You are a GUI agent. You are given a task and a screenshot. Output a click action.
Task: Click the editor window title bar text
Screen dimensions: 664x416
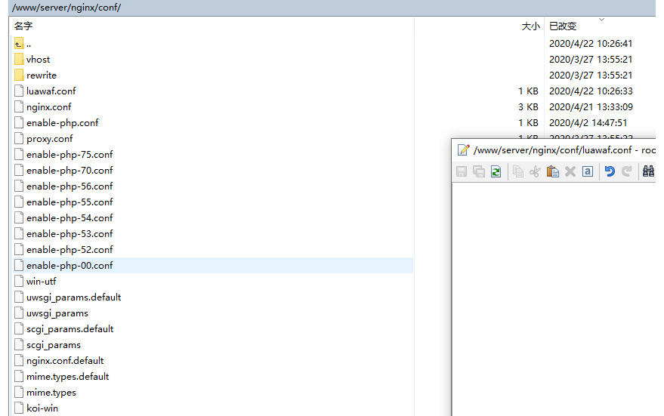(564, 149)
